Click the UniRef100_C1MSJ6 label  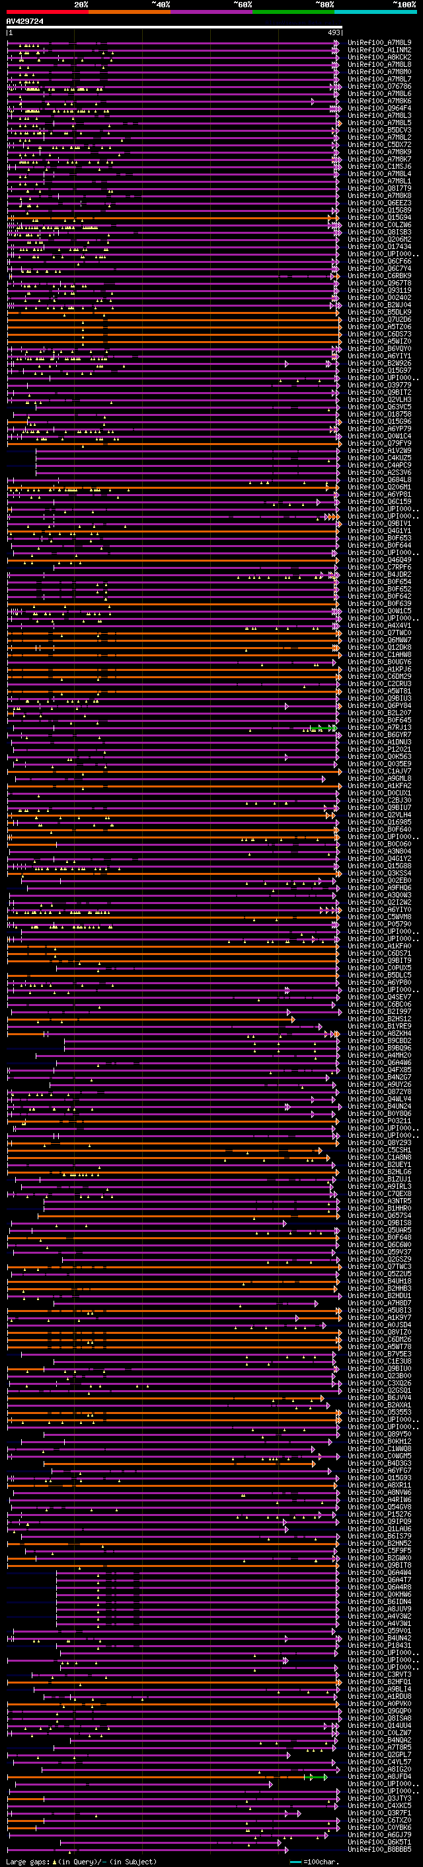[x=379, y=167]
